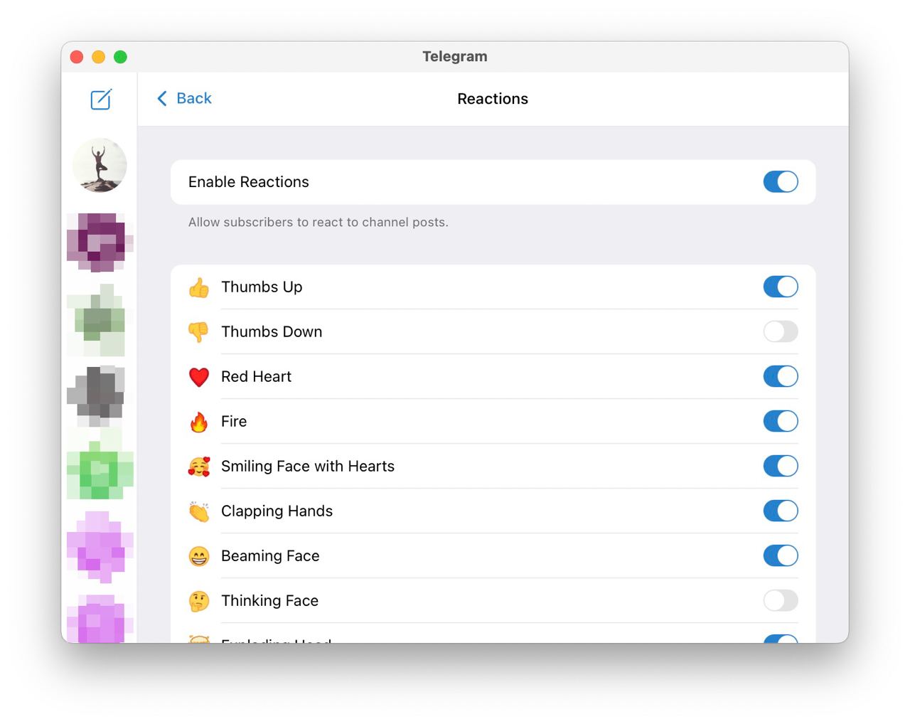Go back using the Back button
The image size is (910, 724).
point(184,98)
